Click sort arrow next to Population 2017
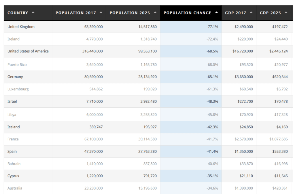 [101, 12]
